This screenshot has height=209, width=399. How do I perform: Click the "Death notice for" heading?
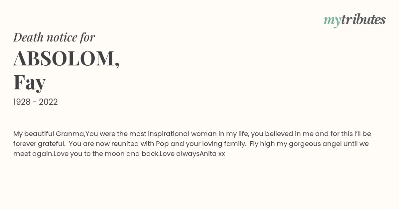coord(54,37)
